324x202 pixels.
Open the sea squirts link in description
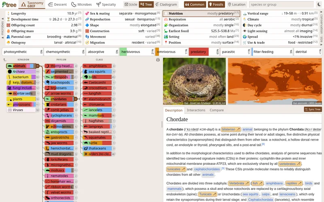coord(250,194)
